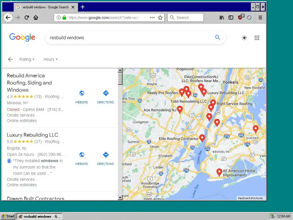
Task: Click the browser forward arrow
Action: [17, 17]
